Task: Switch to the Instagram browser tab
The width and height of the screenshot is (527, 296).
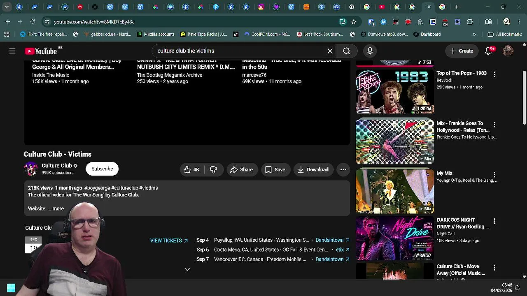Action: [261, 7]
